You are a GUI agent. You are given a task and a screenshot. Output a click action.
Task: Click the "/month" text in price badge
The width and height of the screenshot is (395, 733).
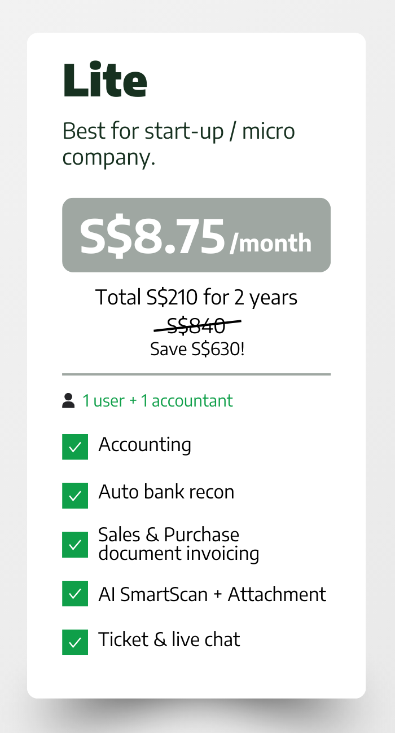tap(270, 243)
